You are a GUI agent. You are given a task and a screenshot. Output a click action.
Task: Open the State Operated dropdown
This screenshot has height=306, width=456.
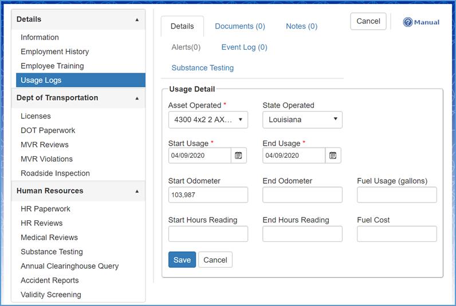(x=302, y=120)
